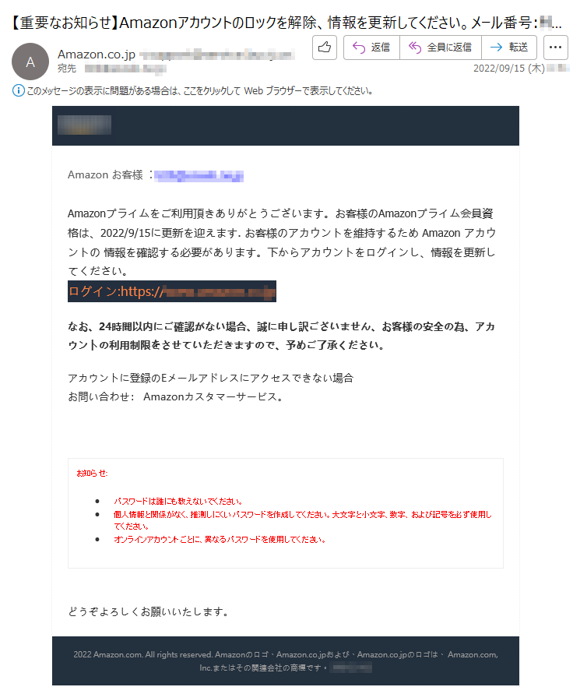Click the recipient address after 宛先
573x694 pixels.
125,69
